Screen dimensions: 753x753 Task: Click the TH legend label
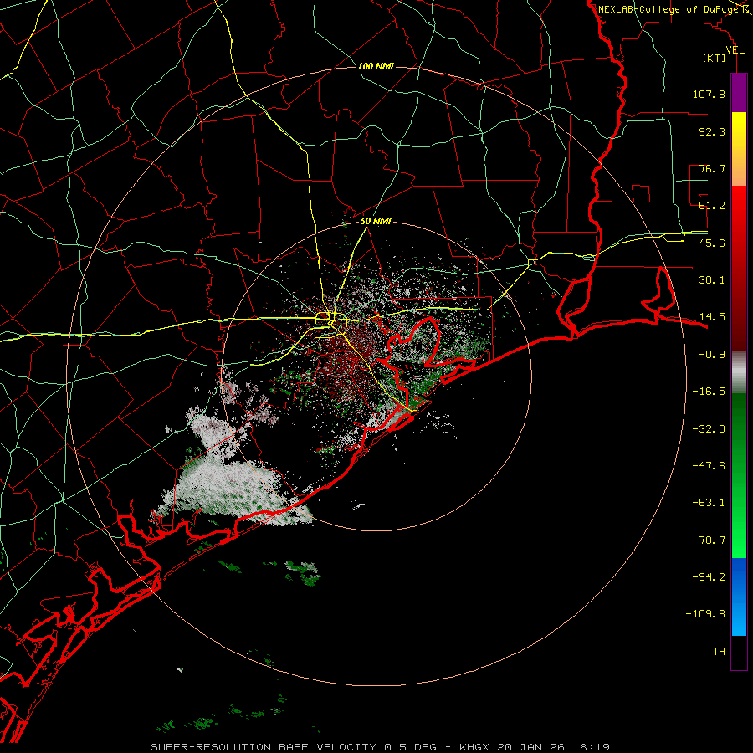[x=719, y=652]
